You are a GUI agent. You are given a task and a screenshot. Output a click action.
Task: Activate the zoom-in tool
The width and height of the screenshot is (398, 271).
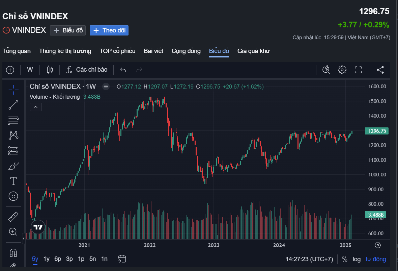pos(13,231)
